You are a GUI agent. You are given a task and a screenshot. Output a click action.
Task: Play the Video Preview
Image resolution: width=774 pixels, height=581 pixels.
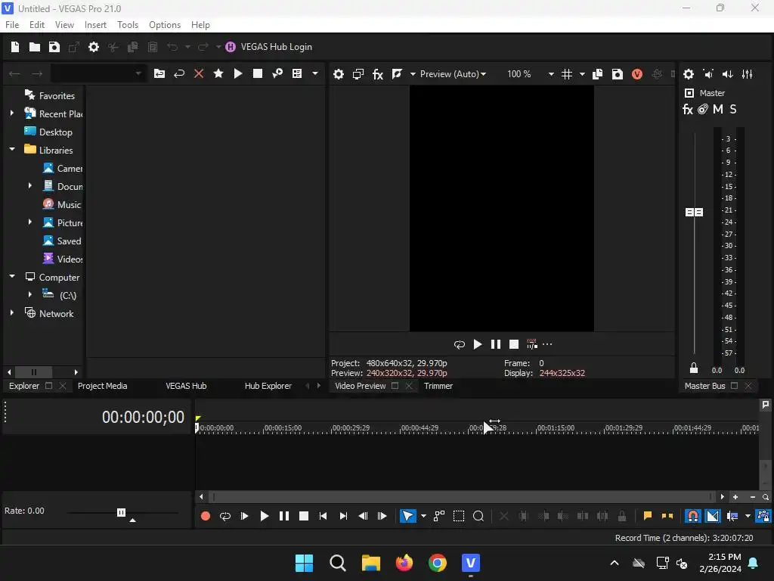pyautogui.click(x=478, y=344)
